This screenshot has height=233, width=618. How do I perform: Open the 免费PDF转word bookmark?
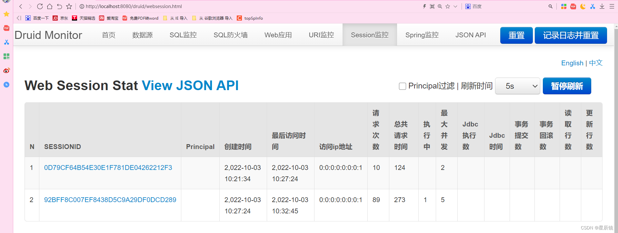point(140,18)
